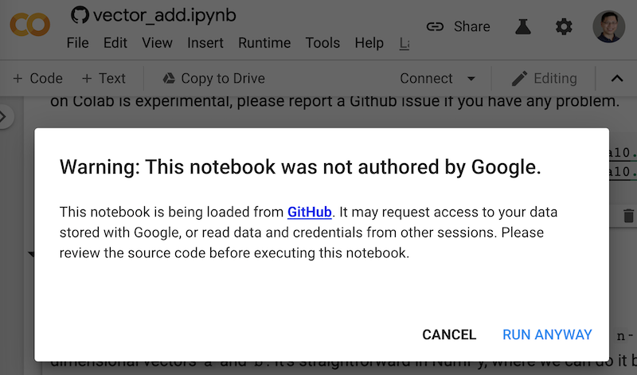Collapse the header with the chevron-up
This screenshot has height=375, width=637.
[616, 78]
